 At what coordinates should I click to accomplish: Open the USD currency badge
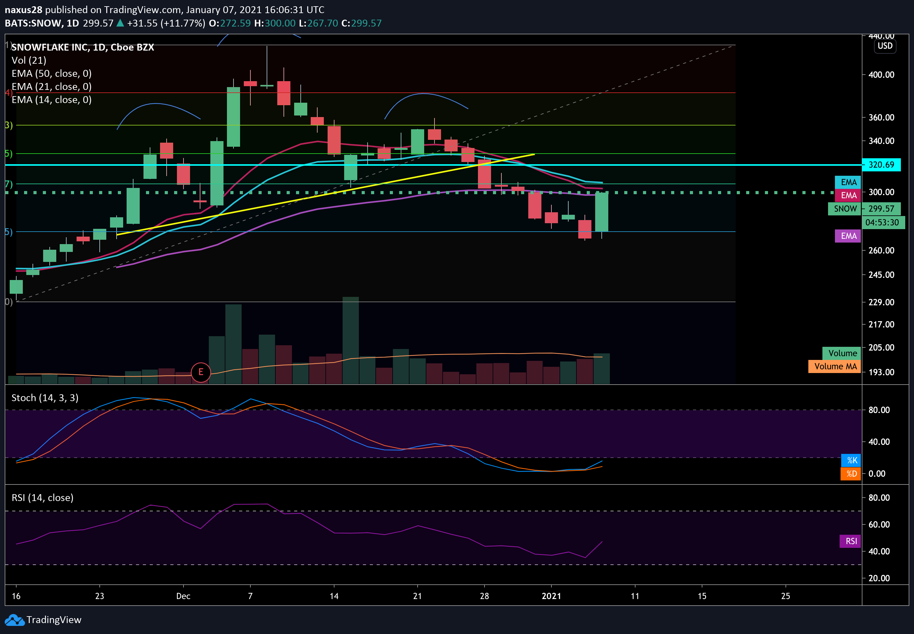point(885,46)
